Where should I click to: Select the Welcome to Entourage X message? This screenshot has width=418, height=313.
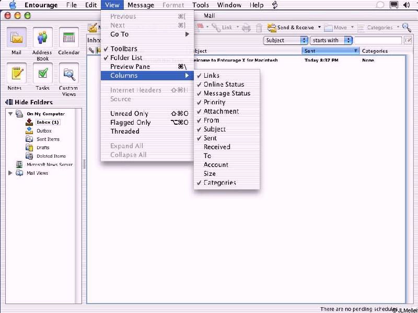pyautogui.click(x=246, y=60)
